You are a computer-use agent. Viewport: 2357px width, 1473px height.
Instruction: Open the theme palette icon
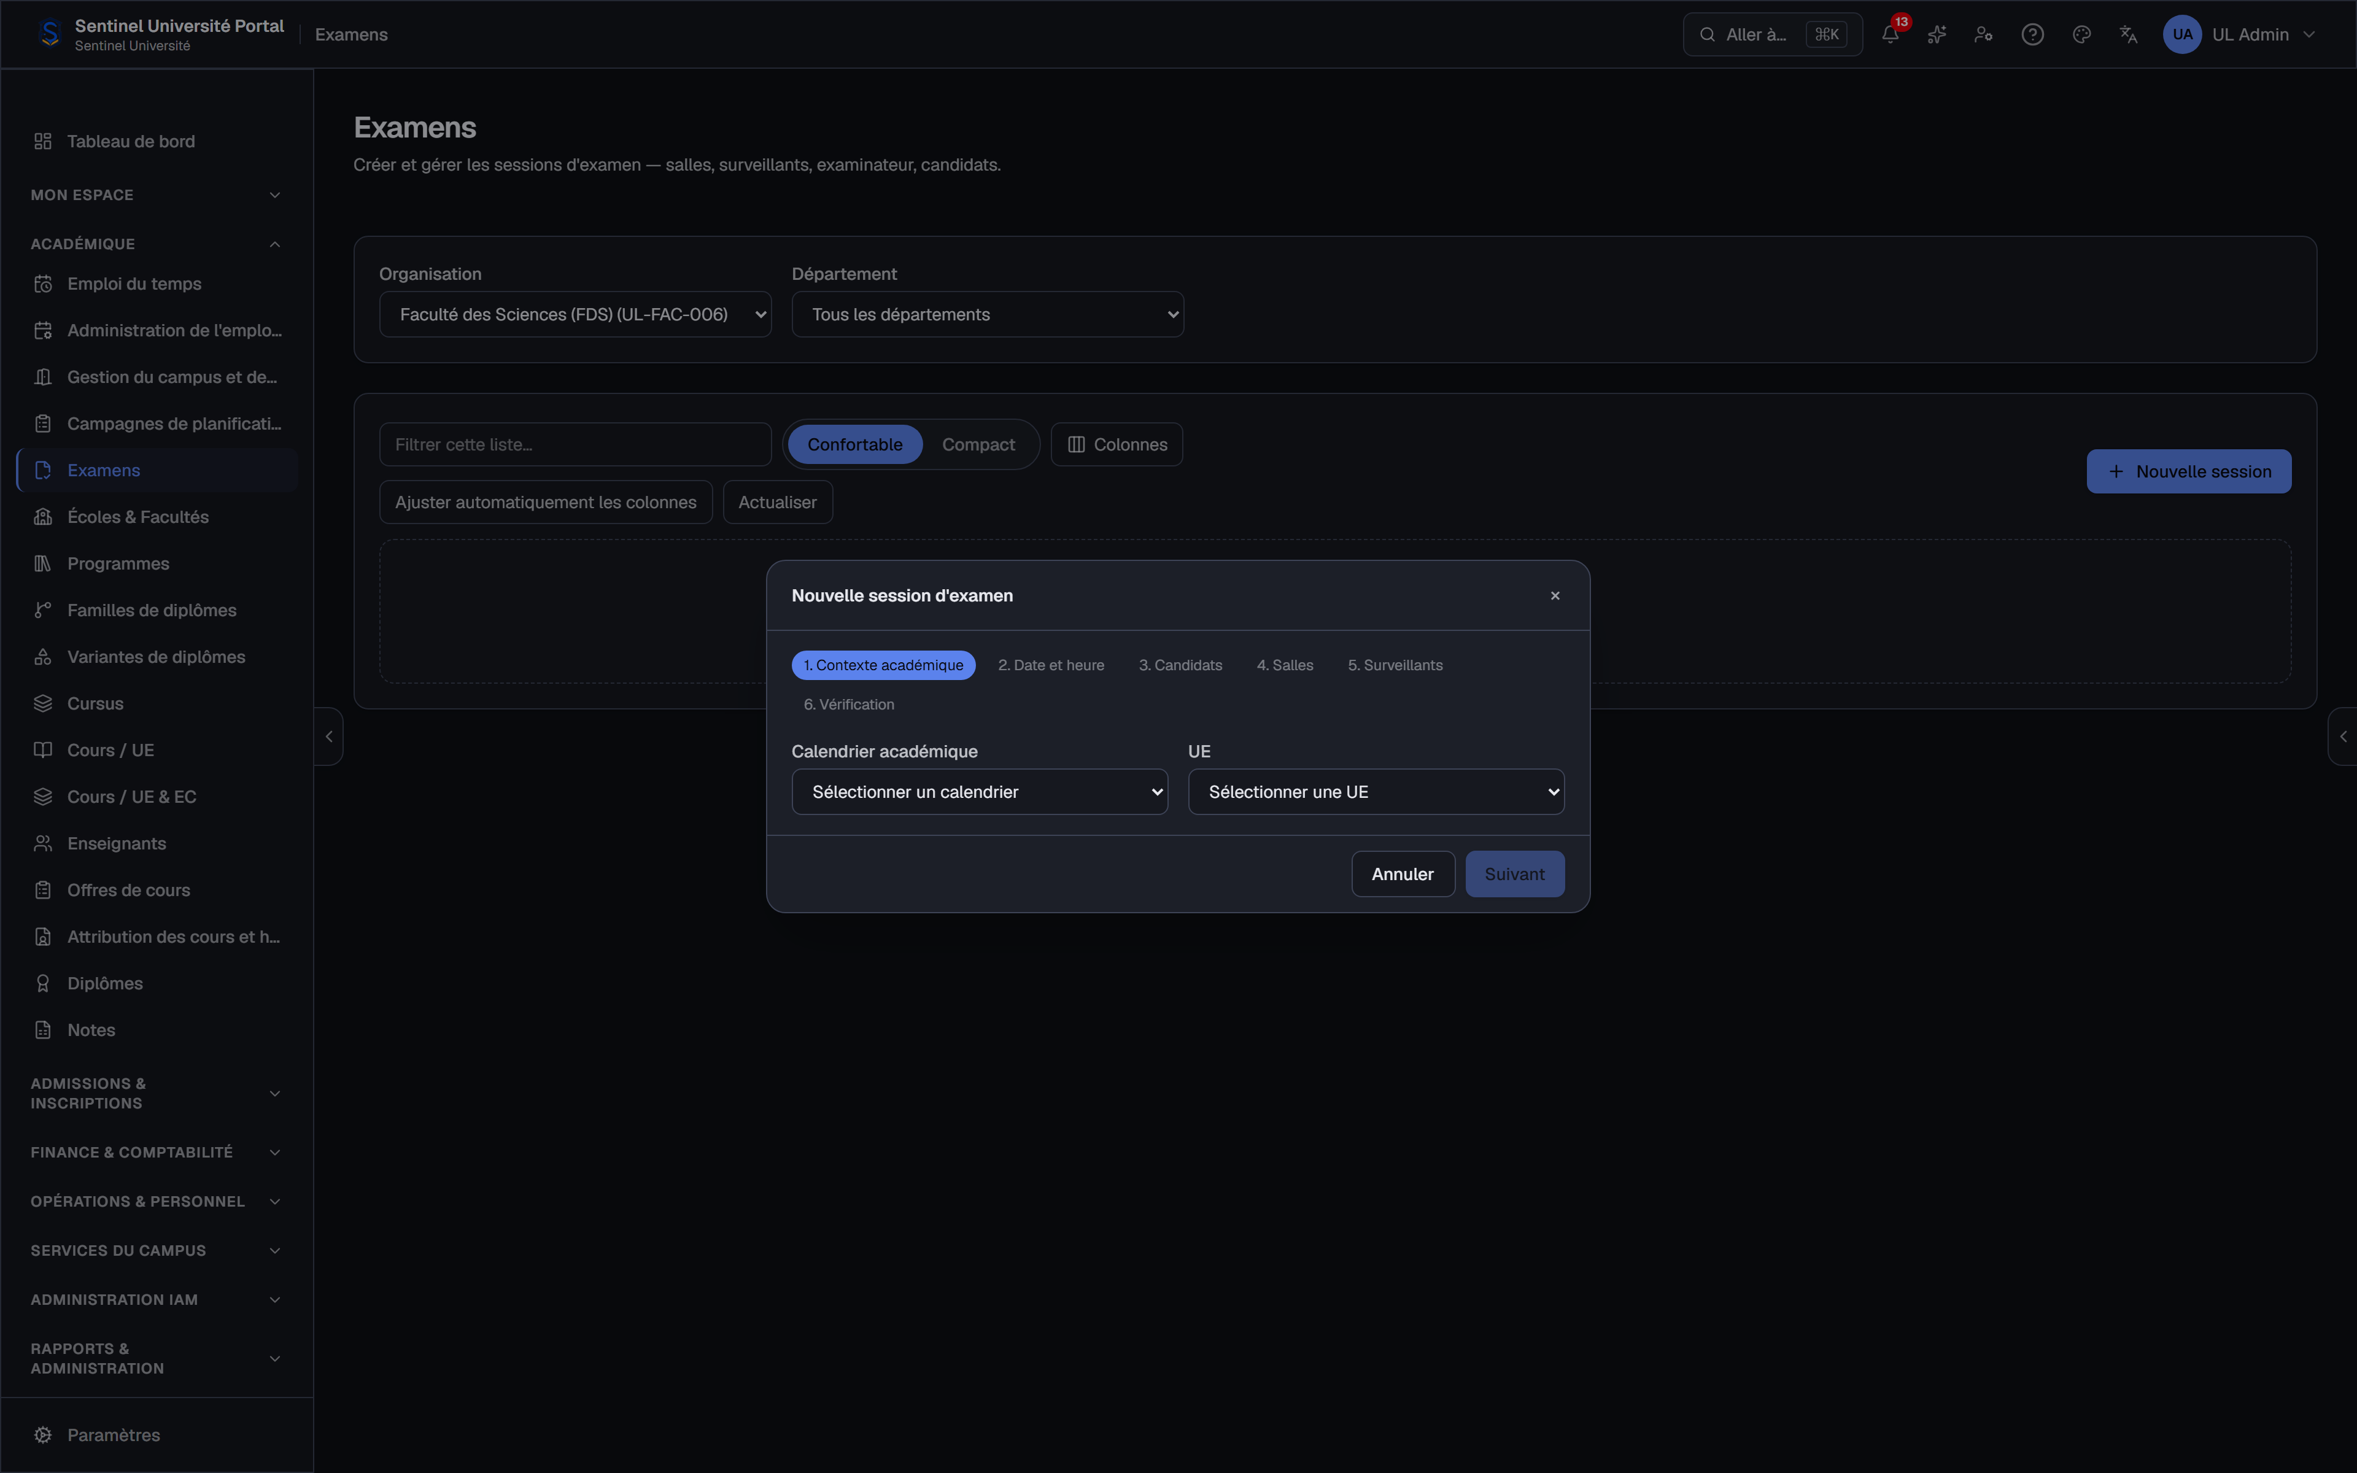point(2081,34)
